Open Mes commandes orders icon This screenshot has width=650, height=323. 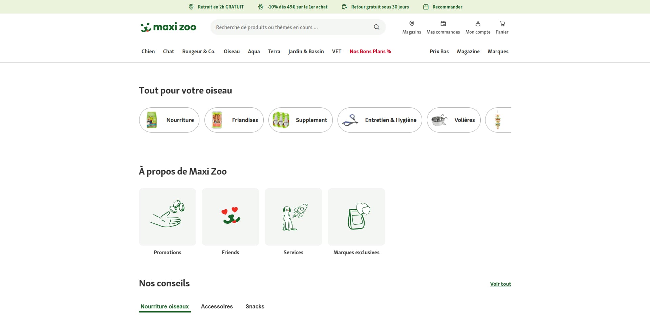click(443, 23)
